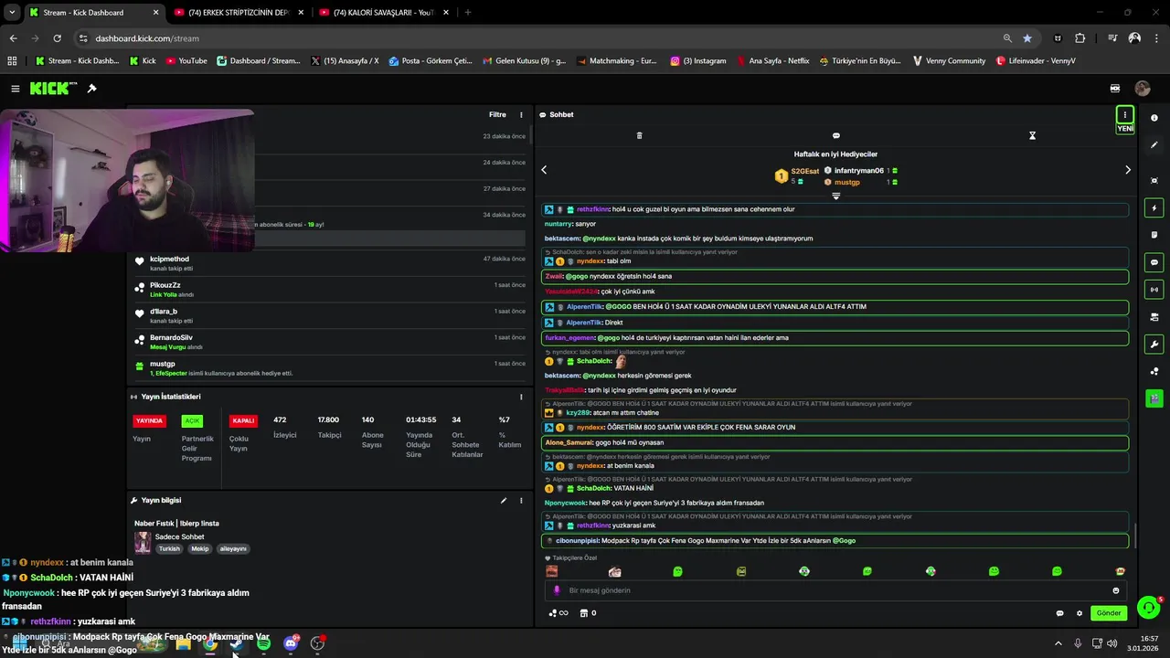Click the pin icon beside KICK logo
1170x658 pixels.
pos(91,89)
